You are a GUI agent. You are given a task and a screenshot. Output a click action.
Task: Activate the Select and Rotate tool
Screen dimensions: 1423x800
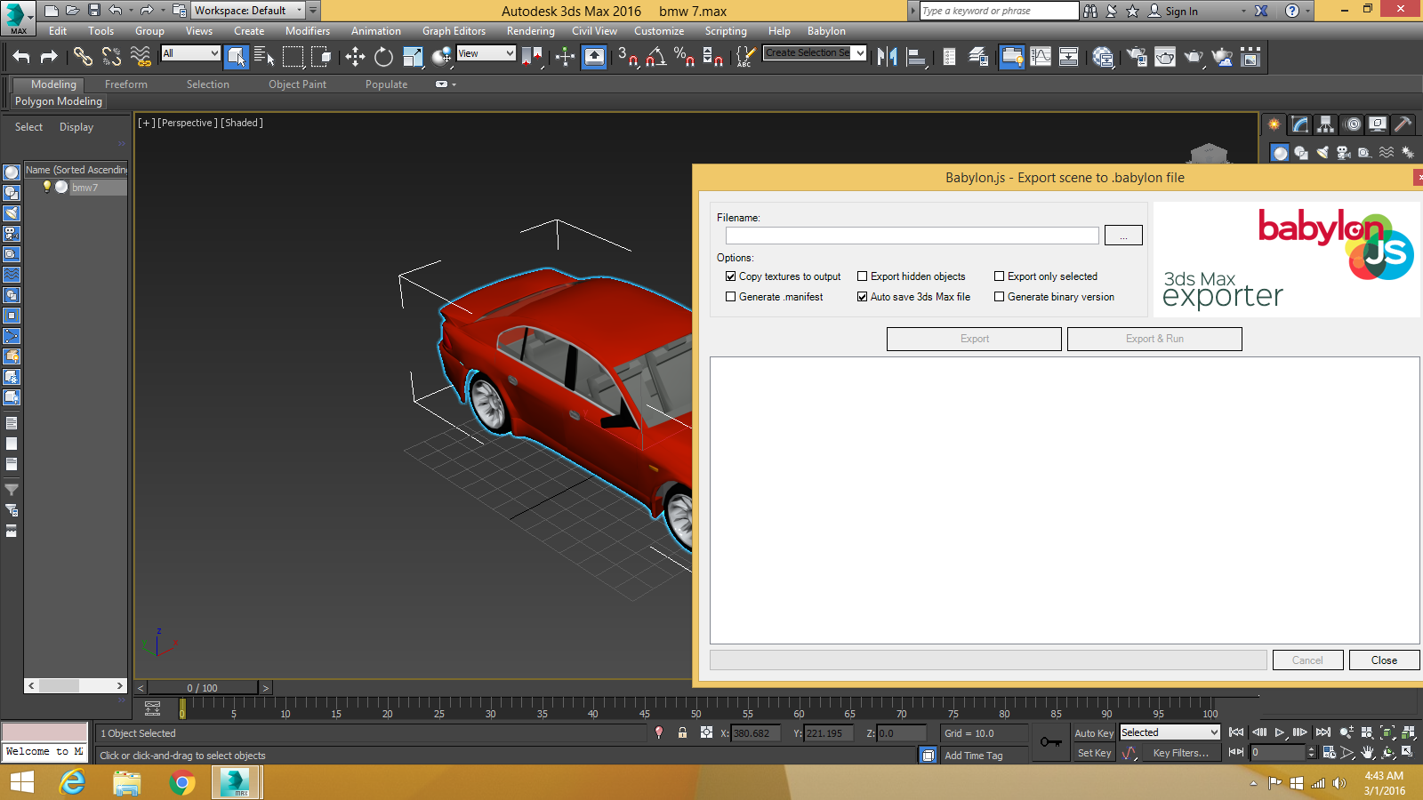(383, 57)
